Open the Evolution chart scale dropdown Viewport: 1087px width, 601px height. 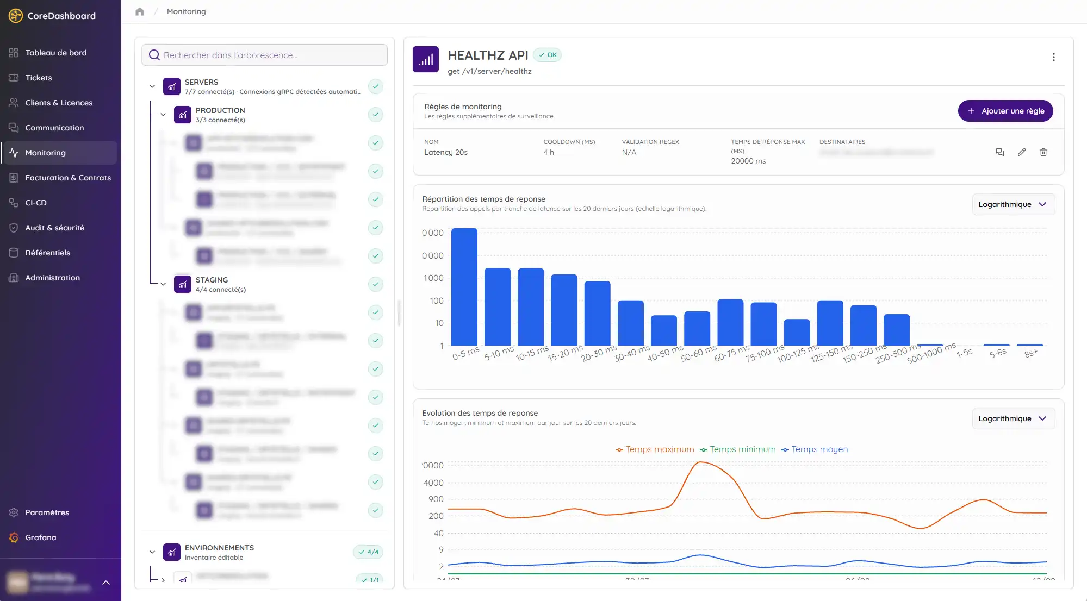pyautogui.click(x=1013, y=418)
